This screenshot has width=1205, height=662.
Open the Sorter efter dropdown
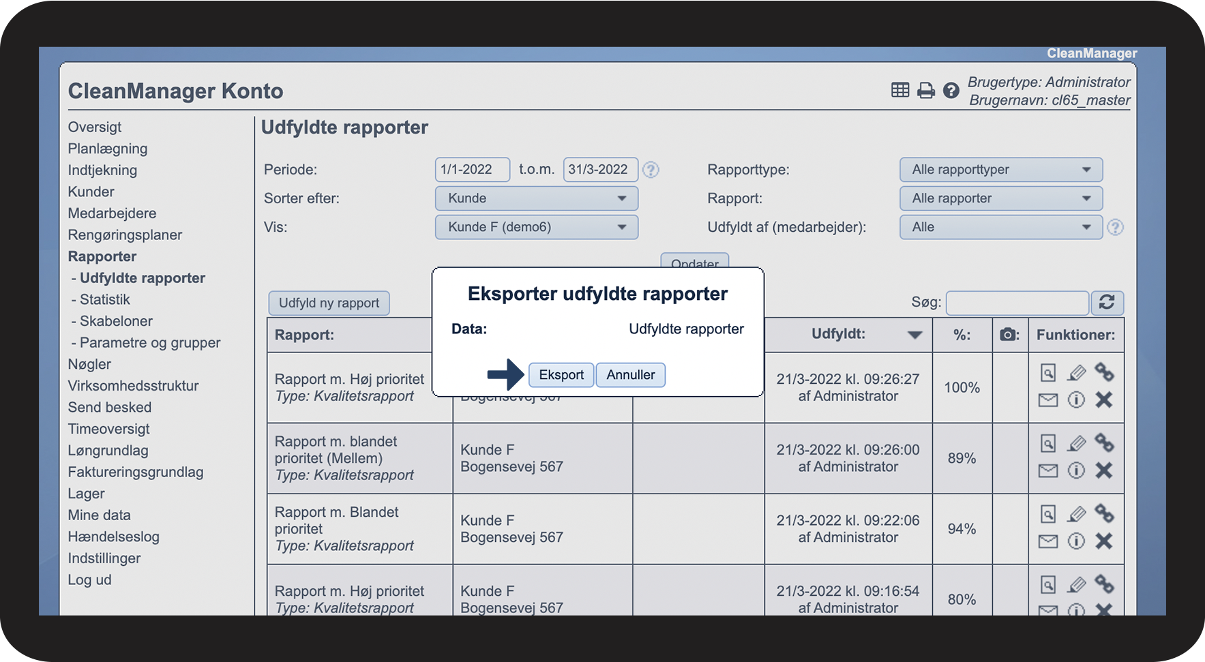pyautogui.click(x=536, y=198)
